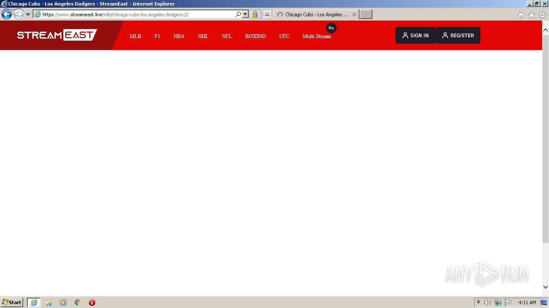Click the address bar search magnifier
Image resolution: width=549 pixels, height=308 pixels.
point(238,14)
